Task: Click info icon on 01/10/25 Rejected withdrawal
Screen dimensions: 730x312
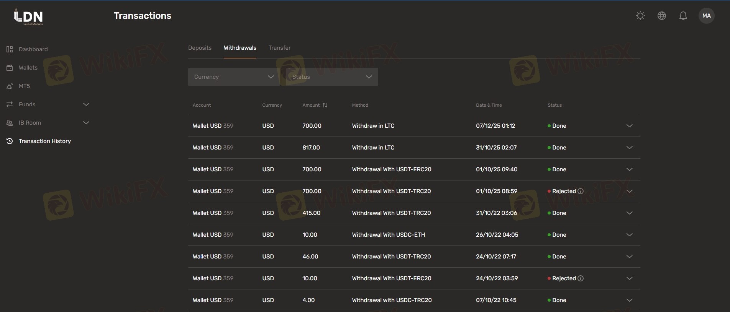Action: click(x=581, y=191)
